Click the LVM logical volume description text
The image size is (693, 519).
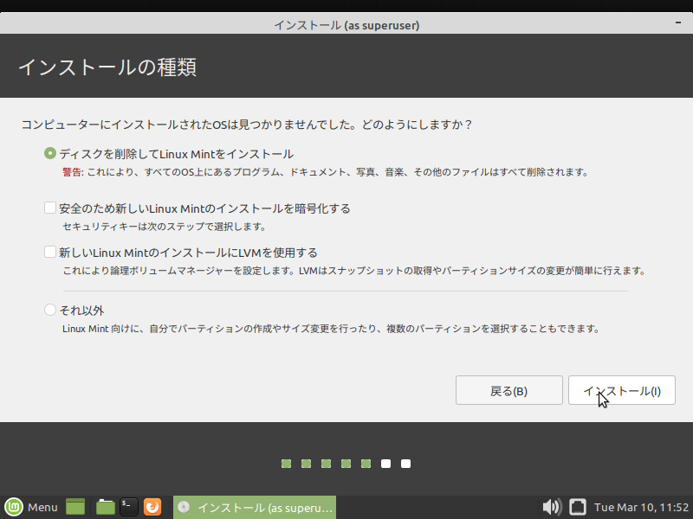[x=354, y=270]
